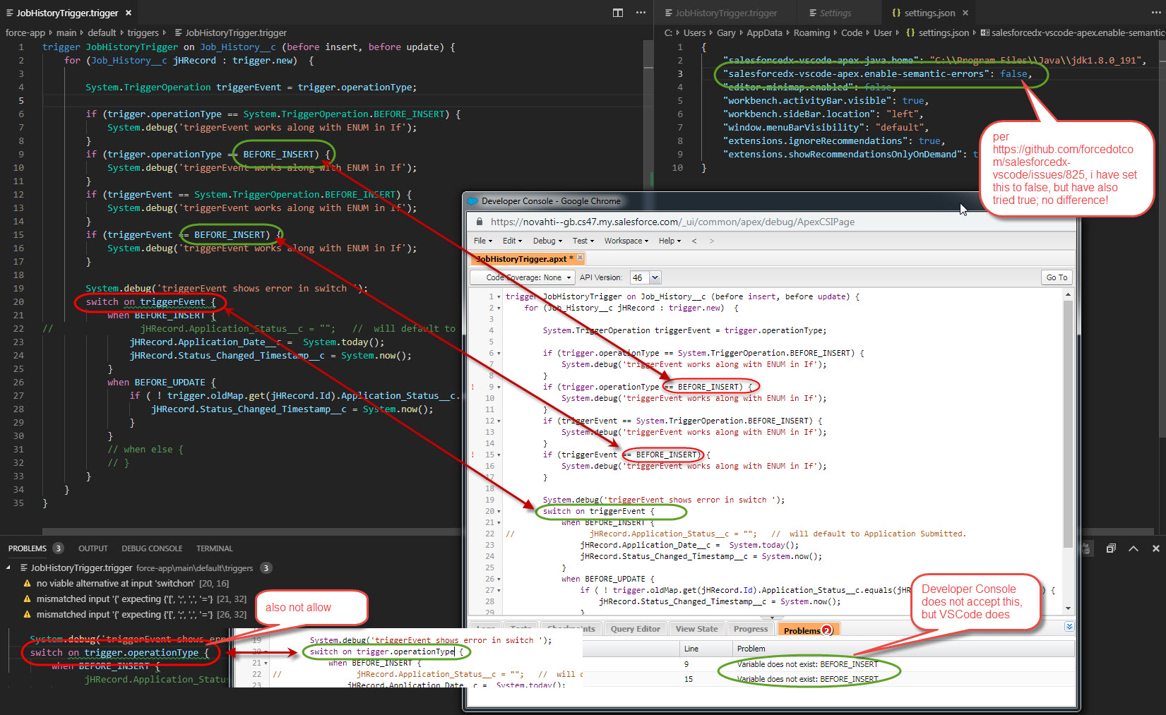This screenshot has width=1166, height=715.
Task: Click warning icon beside 'no viable alternative' message
Action: pos(28,583)
